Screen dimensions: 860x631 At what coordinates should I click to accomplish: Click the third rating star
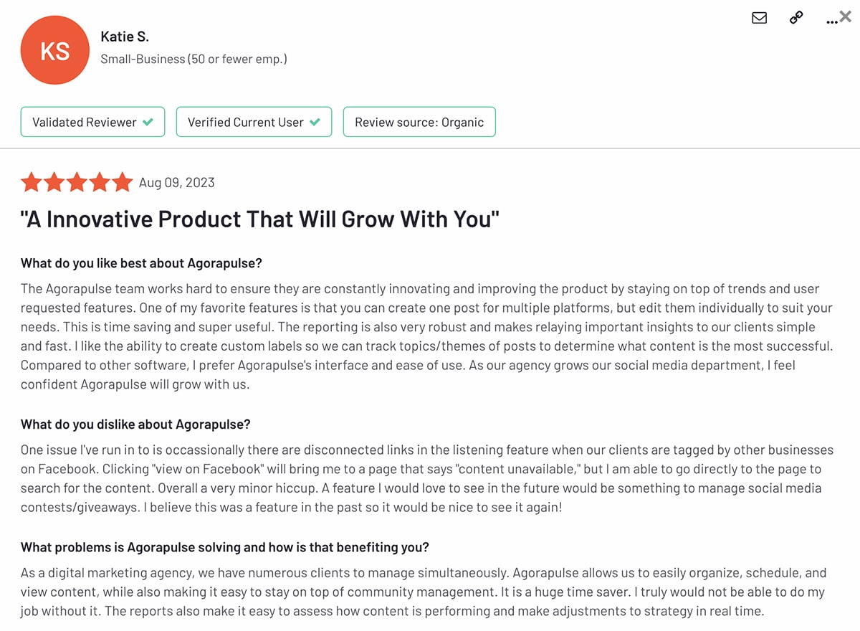point(77,182)
